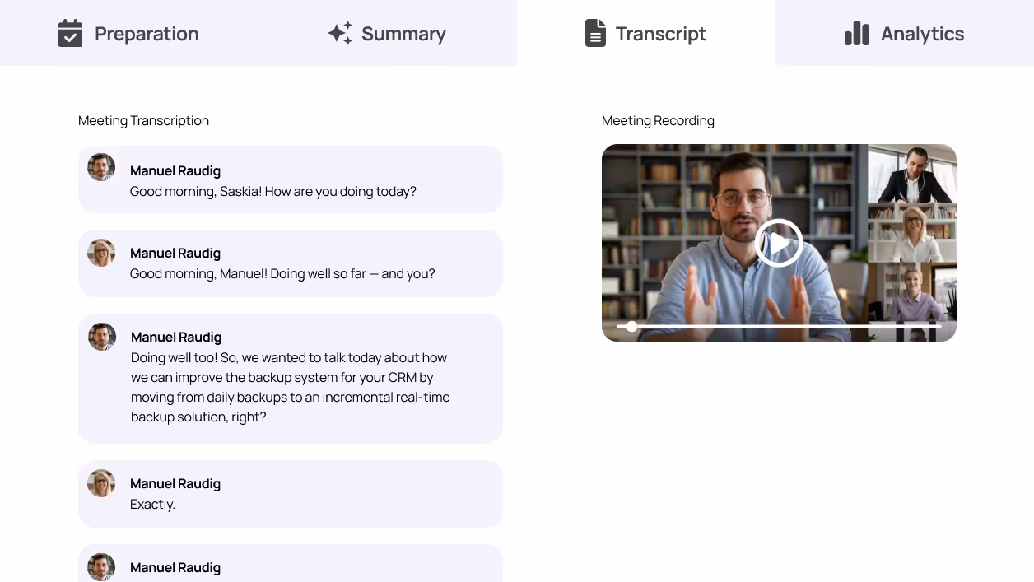
Task: Click the calendar check icon on Preparation
Action: (x=71, y=33)
